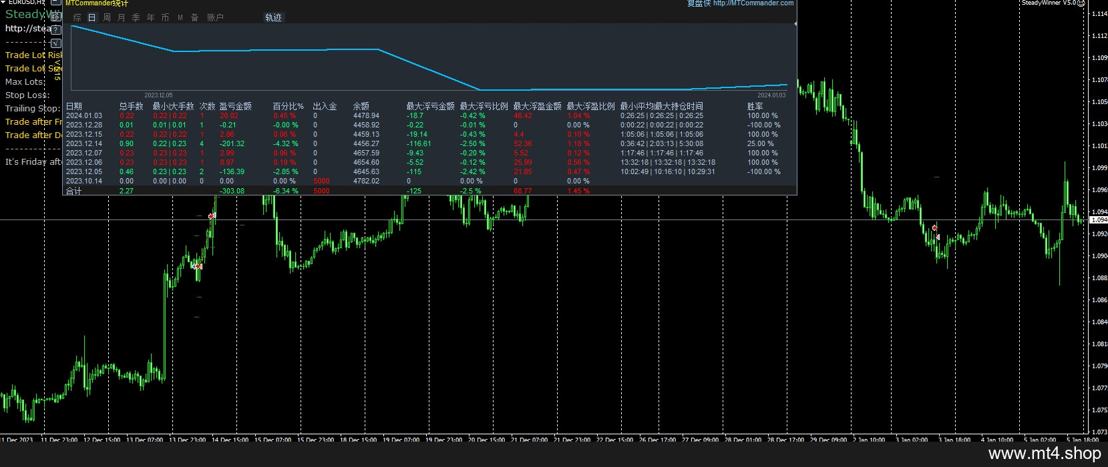
Task: Click the 百分比% column header
Action: pyautogui.click(x=288, y=106)
